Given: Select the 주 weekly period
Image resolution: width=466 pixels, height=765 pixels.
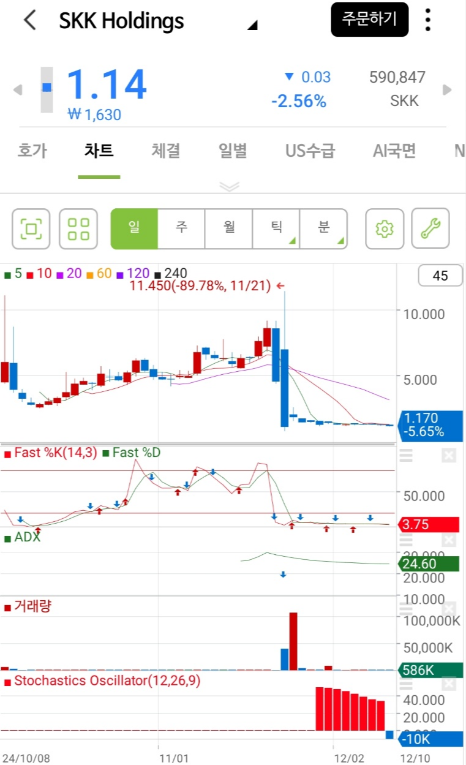Looking at the screenshot, I should [181, 228].
